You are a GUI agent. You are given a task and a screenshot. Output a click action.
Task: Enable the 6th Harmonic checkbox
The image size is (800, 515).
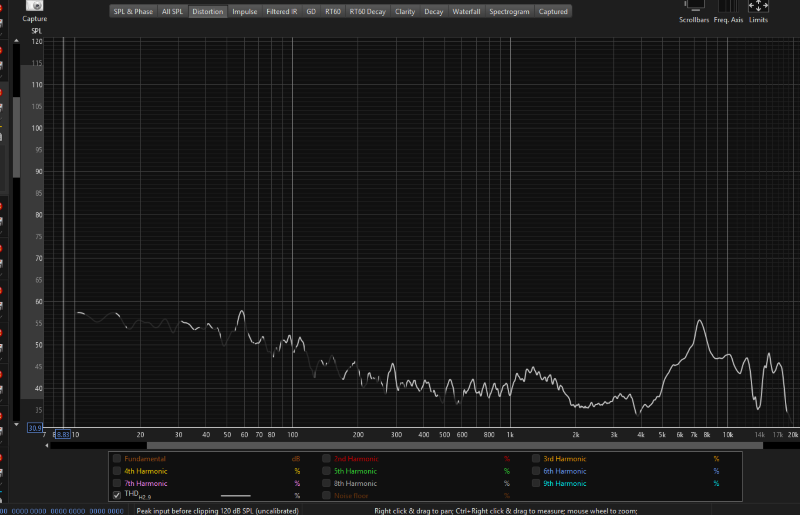(x=536, y=471)
